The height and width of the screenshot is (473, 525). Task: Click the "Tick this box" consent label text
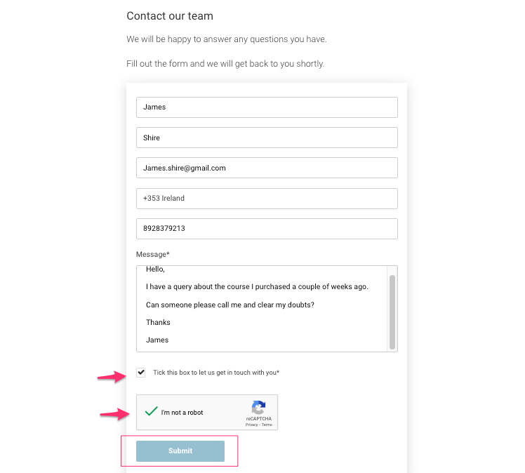[x=216, y=373]
